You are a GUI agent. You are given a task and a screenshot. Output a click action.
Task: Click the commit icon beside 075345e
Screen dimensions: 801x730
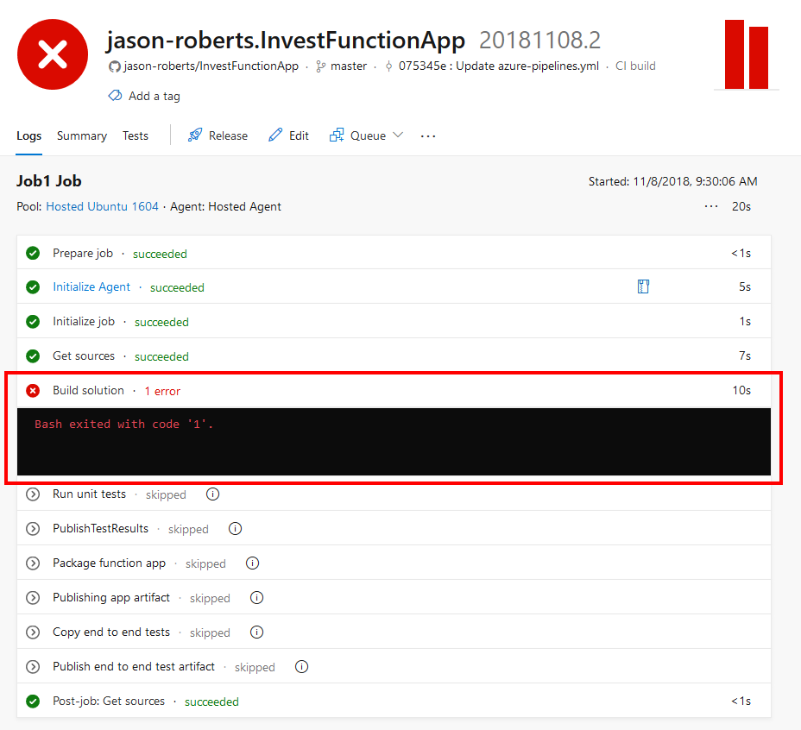pyautogui.click(x=389, y=66)
